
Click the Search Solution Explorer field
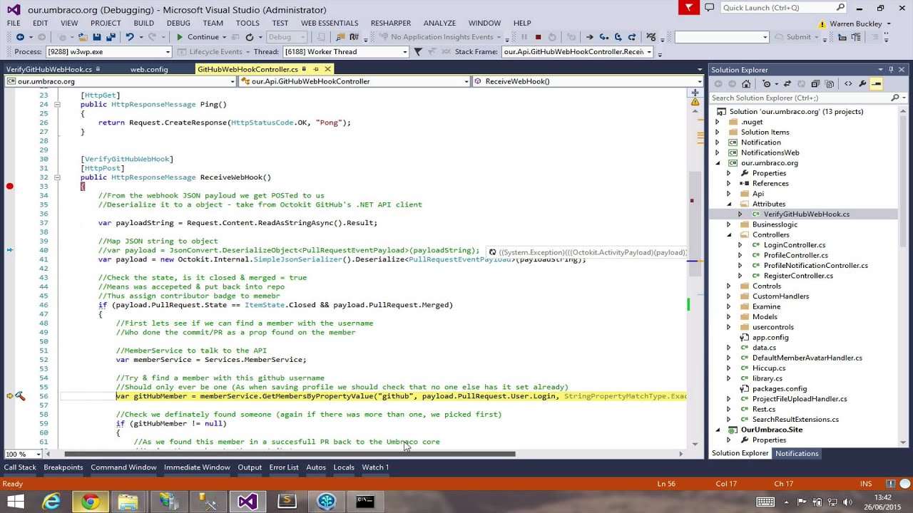click(808, 98)
